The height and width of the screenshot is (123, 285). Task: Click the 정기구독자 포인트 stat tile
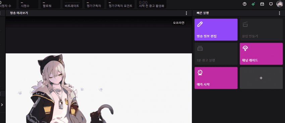pos(120,4)
